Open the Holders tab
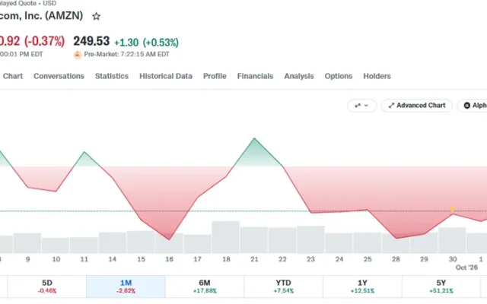The width and height of the screenshot is (487, 304). point(377,76)
